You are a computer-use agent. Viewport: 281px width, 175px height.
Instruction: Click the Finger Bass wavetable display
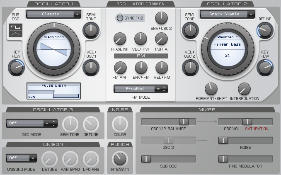(227, 49)
